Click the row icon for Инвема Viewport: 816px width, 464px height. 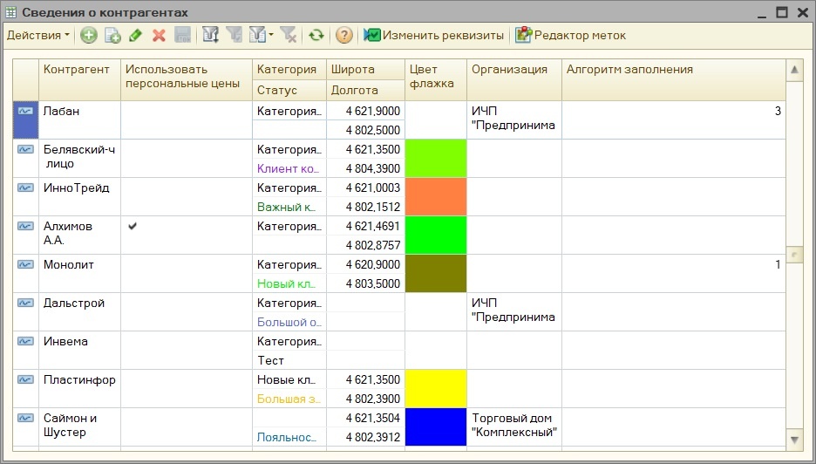click(25, 341)
